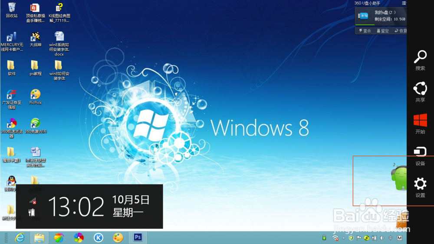The image size is (434, 244).
Task: Click the battery charging icon on clock overlay
Action: pos(32,212)
